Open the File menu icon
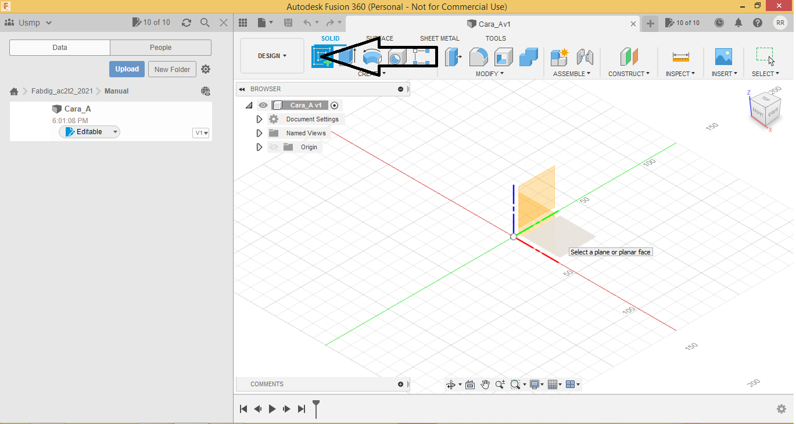796x424 pixels. 265,23
